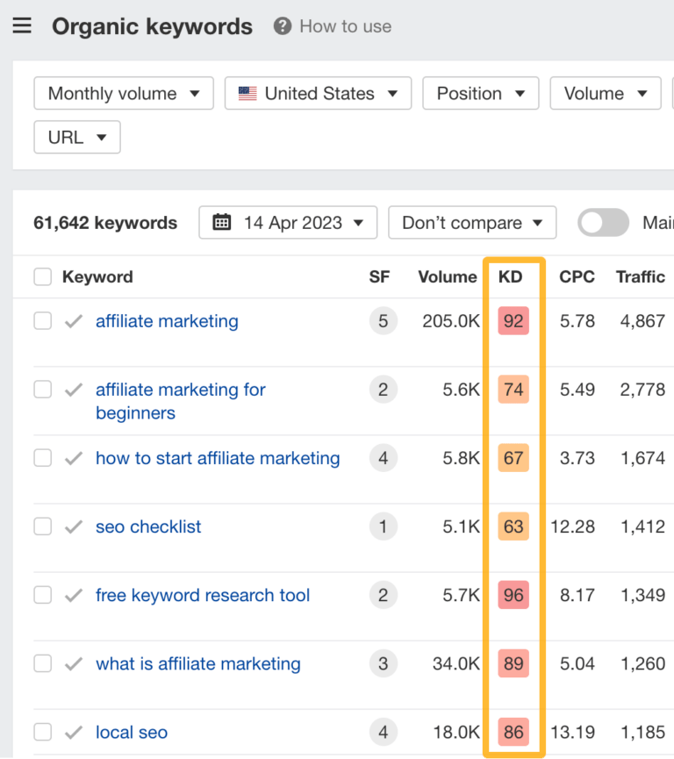The image size is (674, 759).
Task: Open the hamburger navigation menu
Action: pos(22,25)
